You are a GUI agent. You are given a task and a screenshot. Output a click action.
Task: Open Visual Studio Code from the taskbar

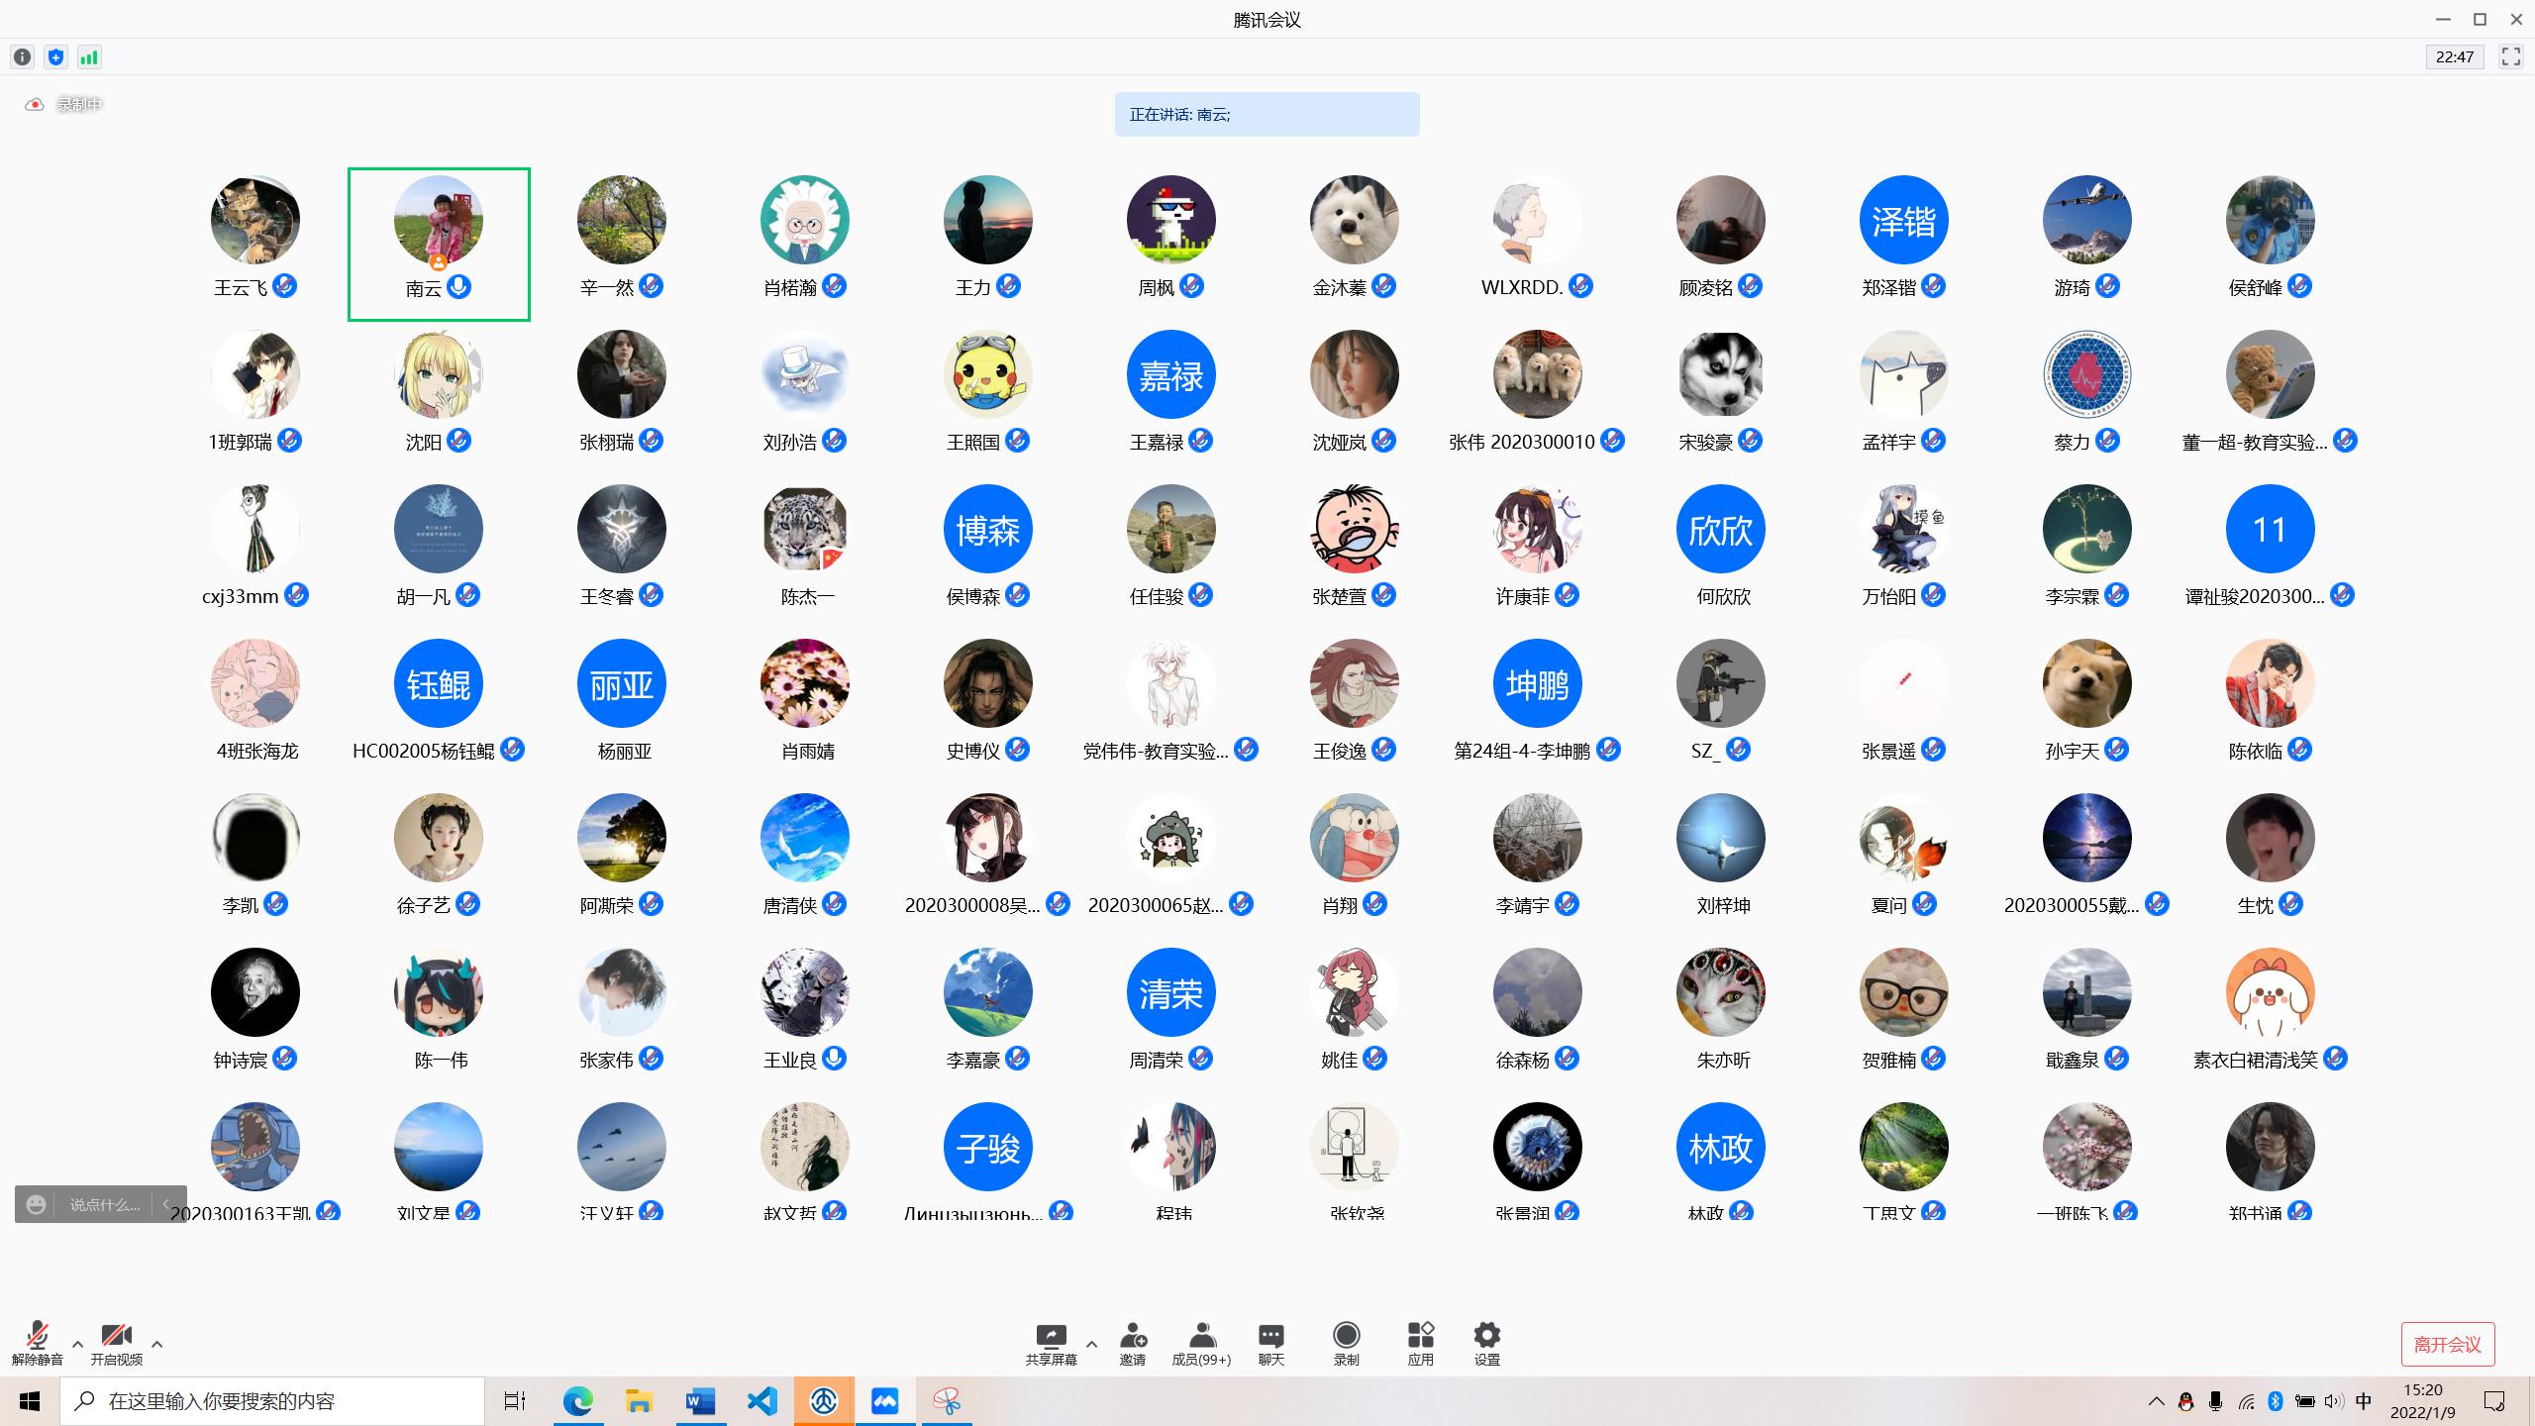tap(761, 1401)
